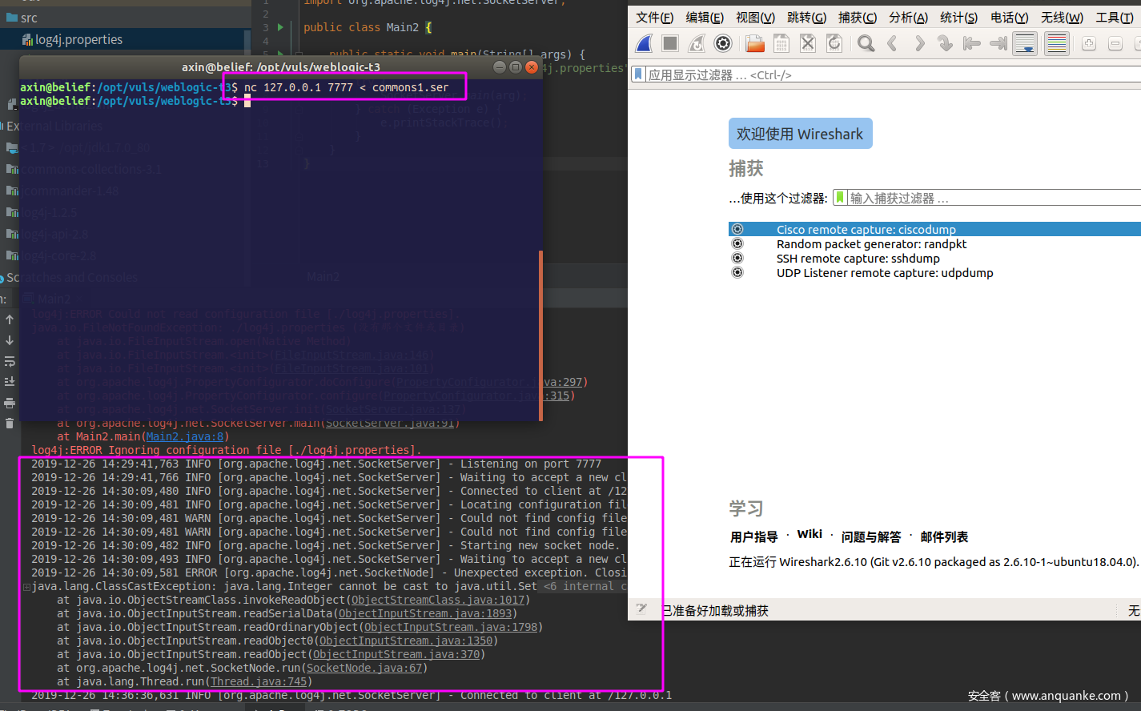
Task: Click the find packet magnifier icon
Action: 866,43
